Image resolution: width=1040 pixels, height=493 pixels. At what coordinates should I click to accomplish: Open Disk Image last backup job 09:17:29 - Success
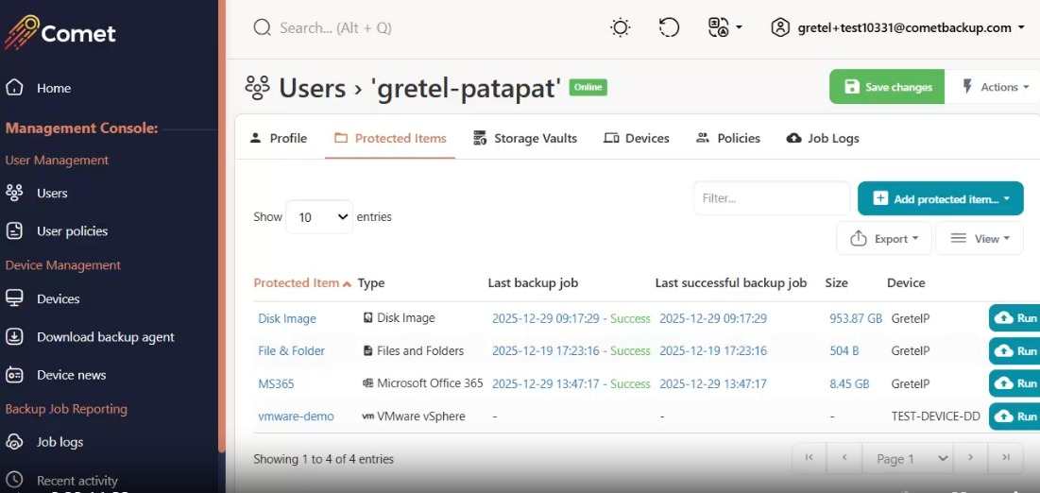coord(571,318)
